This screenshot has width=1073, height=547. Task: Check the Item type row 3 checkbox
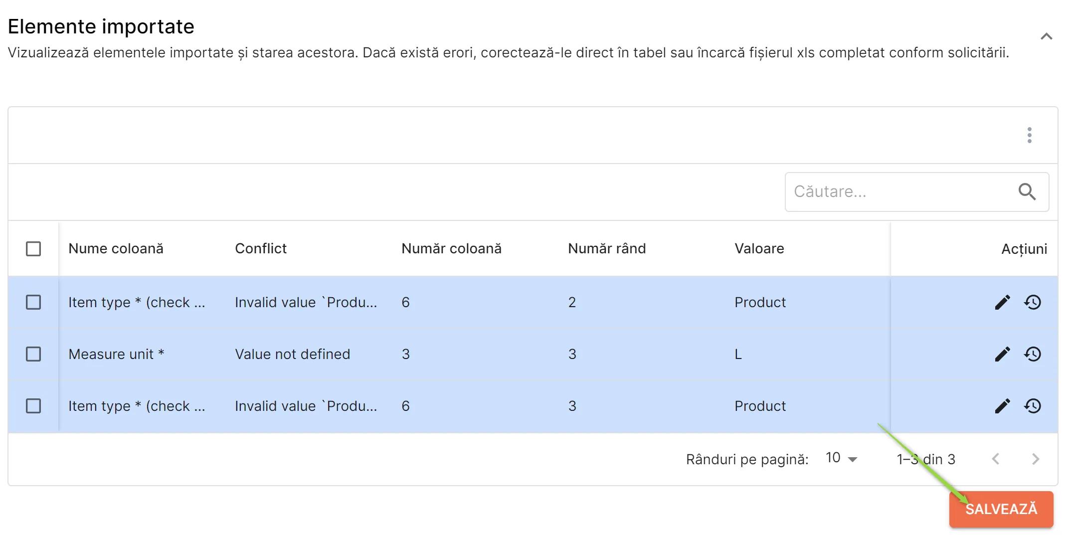pos(33,406)
